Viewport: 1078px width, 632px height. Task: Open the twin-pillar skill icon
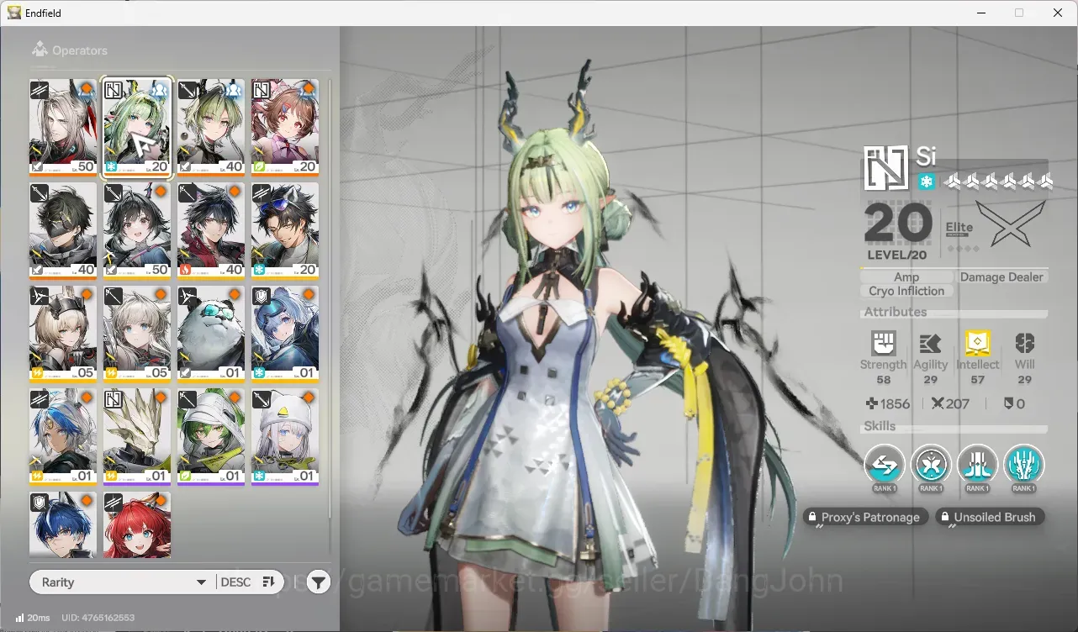(977, 464)
